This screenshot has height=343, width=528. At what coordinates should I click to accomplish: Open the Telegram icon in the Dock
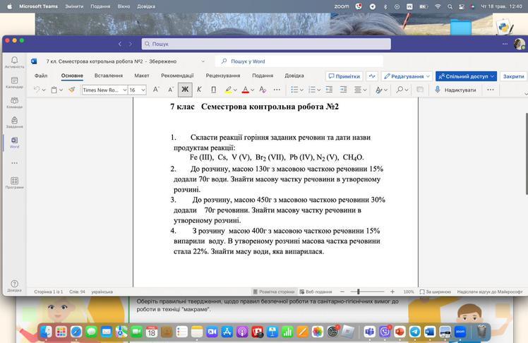(x=414, y=332)
